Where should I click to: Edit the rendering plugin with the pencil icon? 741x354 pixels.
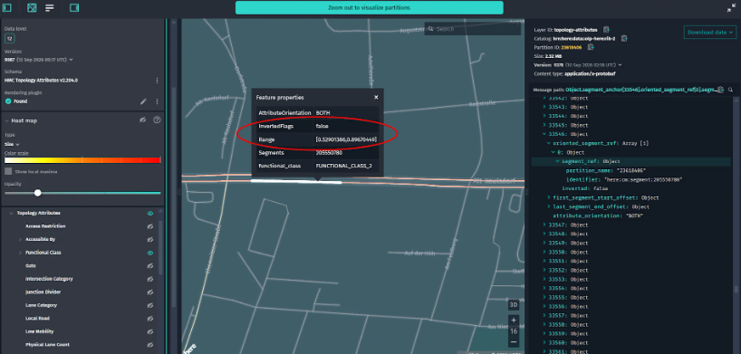144,101
